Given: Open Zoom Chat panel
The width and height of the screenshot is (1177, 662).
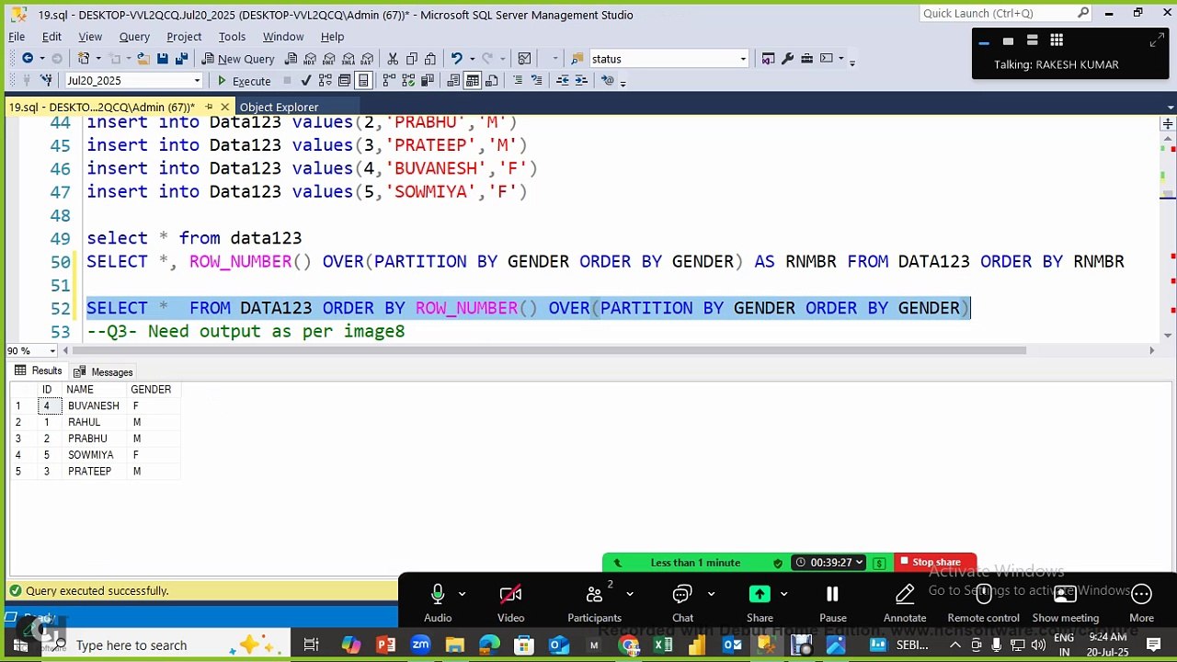Looking at the screenshot, I should point(682,602).
